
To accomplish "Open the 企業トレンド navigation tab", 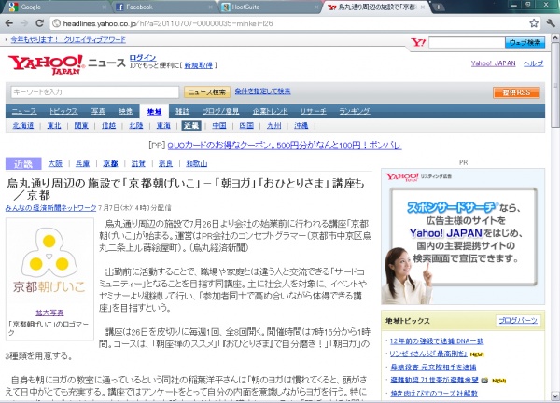I will point(270,111).
